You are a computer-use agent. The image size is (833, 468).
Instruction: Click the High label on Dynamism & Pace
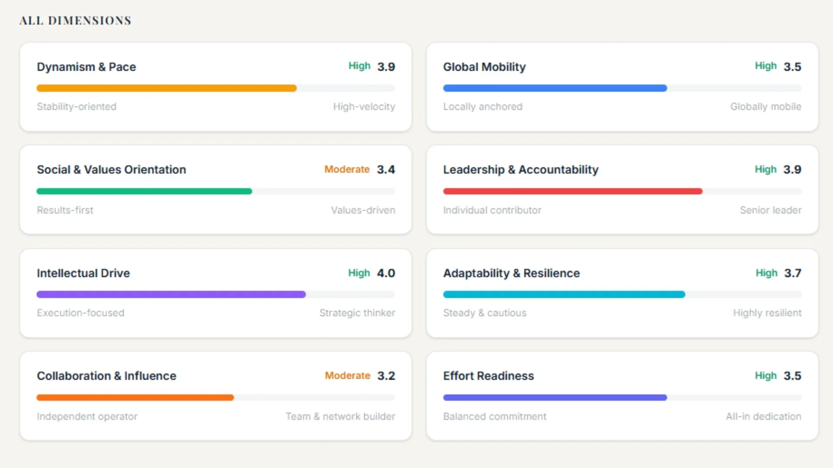point(359,66)
